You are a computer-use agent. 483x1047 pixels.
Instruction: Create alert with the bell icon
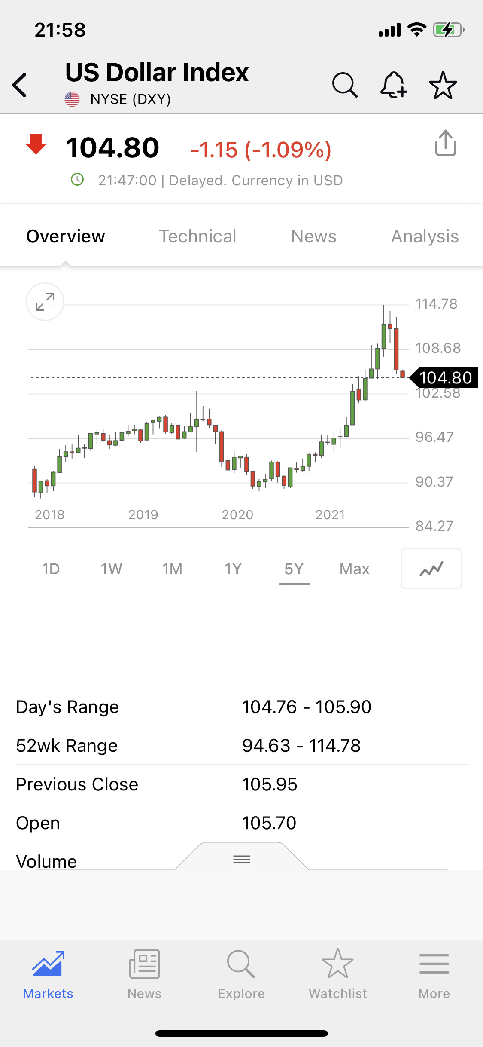[x=393, y=85]
